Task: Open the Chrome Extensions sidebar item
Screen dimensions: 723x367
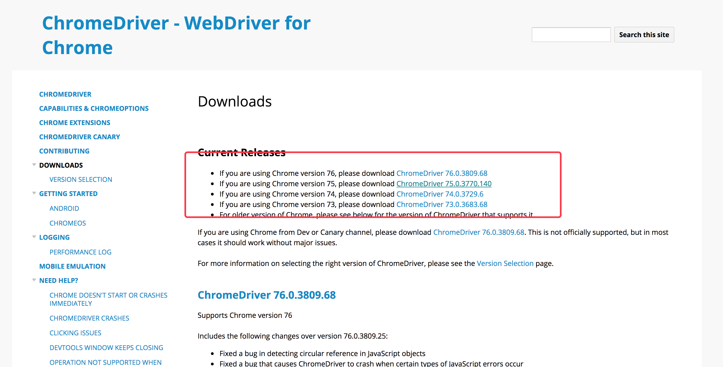Action: [x=75, y=123]
